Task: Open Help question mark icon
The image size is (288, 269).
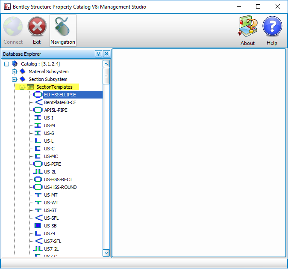Action: point(272,27)
